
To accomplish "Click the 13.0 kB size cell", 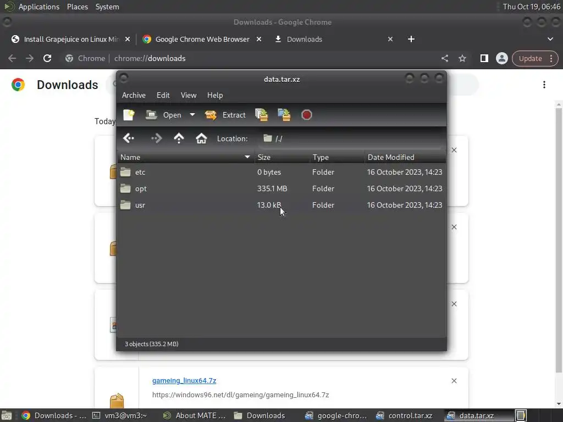I will point(269,206).
